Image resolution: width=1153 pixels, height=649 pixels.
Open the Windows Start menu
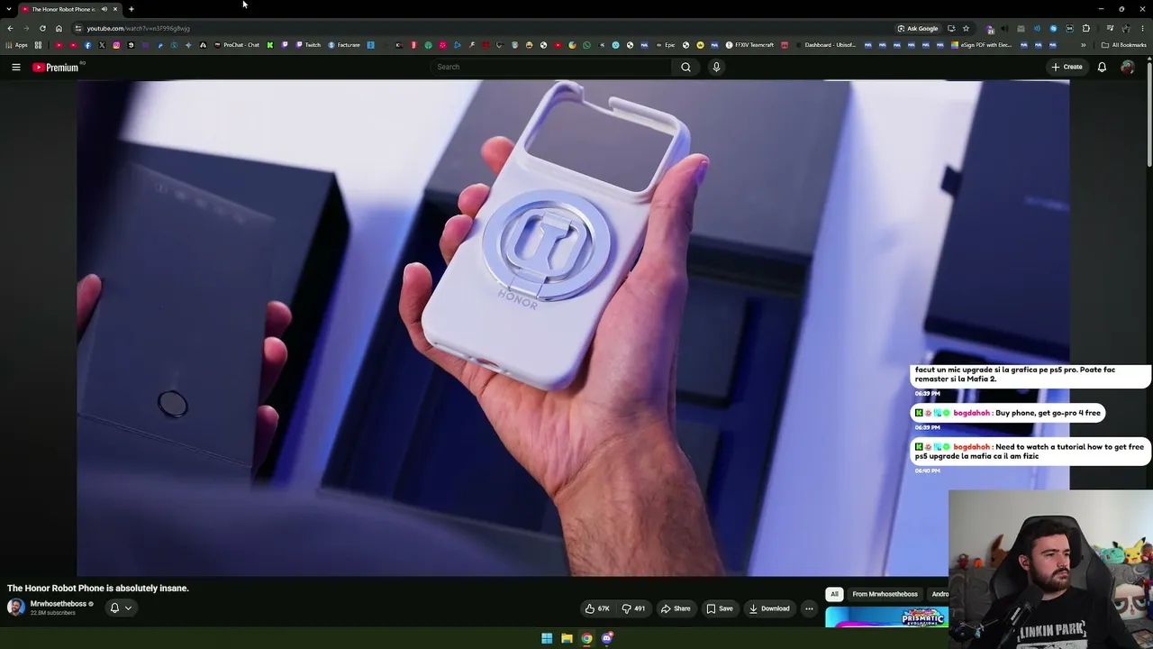pyautogui.click(x=547, y=638)
